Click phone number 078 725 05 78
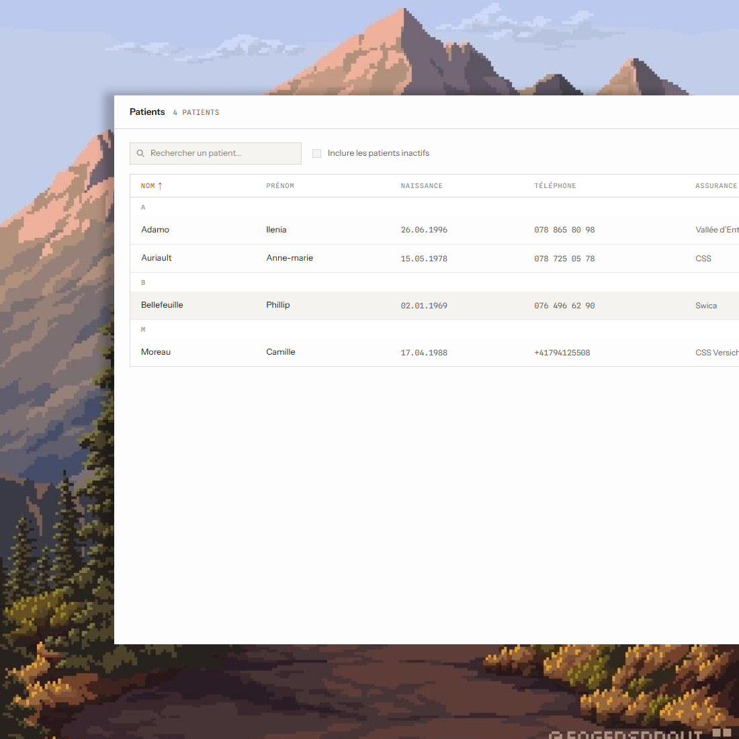Image resolution: width=739 pixels, height=739 pixels. pyautogui.click(x=564, y=259)
